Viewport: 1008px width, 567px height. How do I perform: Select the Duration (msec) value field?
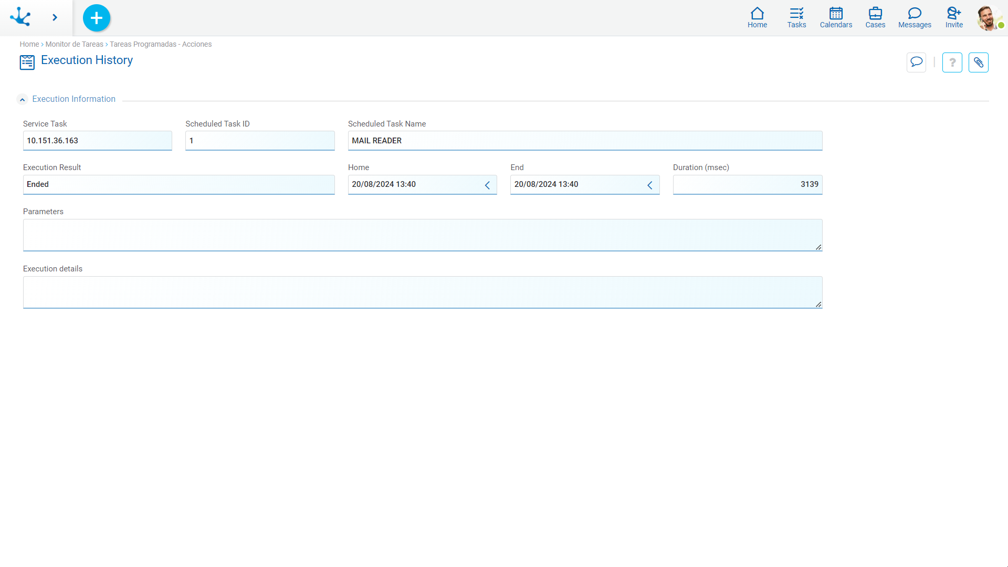point(747,184)
